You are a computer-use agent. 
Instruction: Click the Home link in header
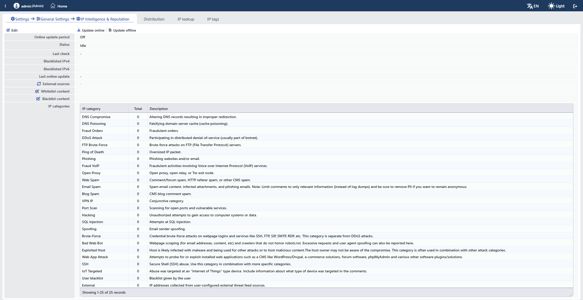tap(62, 6)
